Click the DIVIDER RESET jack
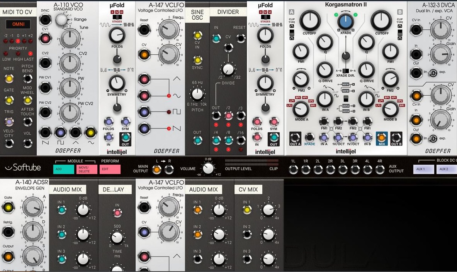 tap(241, 38)
